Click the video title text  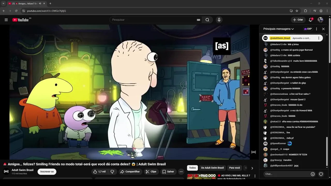tap(84, 164)
